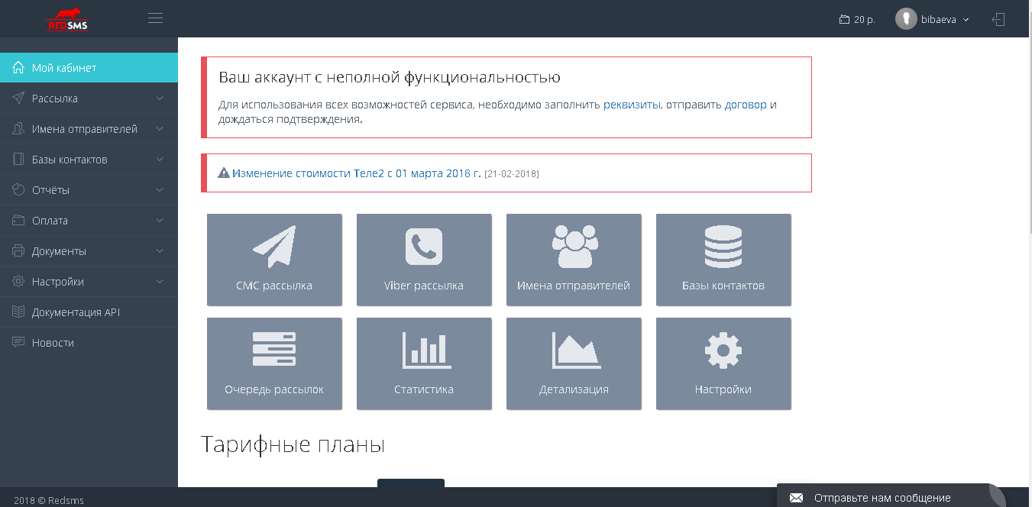This screenshot has width=1032, height=507.
Task: Select Документация API in sidebar
Action: click(x=76, y=312)
